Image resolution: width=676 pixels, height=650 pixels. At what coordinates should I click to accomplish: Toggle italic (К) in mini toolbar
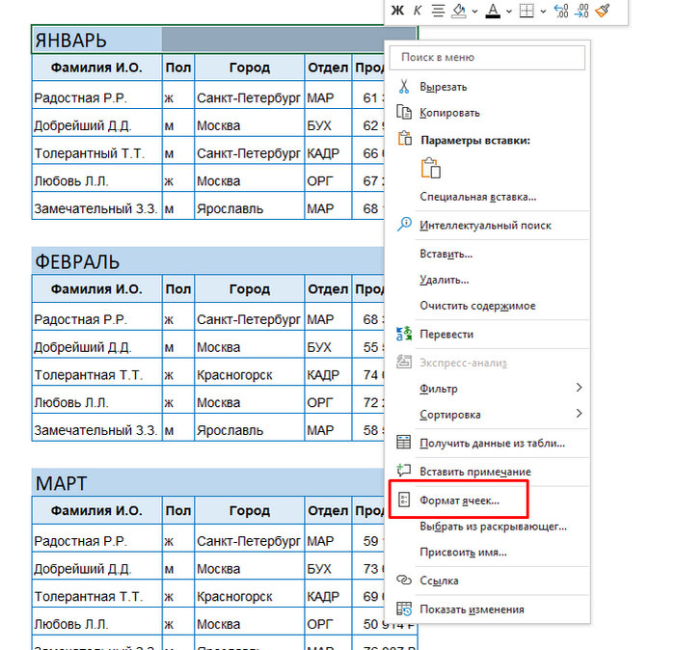click(417, 11)
